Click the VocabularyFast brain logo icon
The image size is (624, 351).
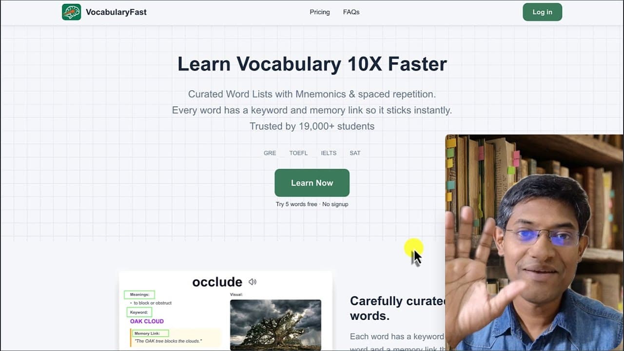click(71, 12)
